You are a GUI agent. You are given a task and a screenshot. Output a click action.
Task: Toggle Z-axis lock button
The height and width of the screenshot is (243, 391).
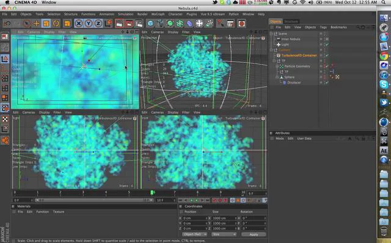click(x=98, y=24)
